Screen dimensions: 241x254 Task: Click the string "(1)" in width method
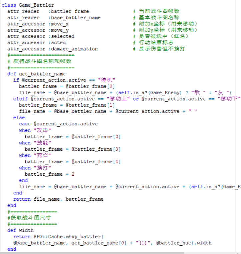coord(143,243)
